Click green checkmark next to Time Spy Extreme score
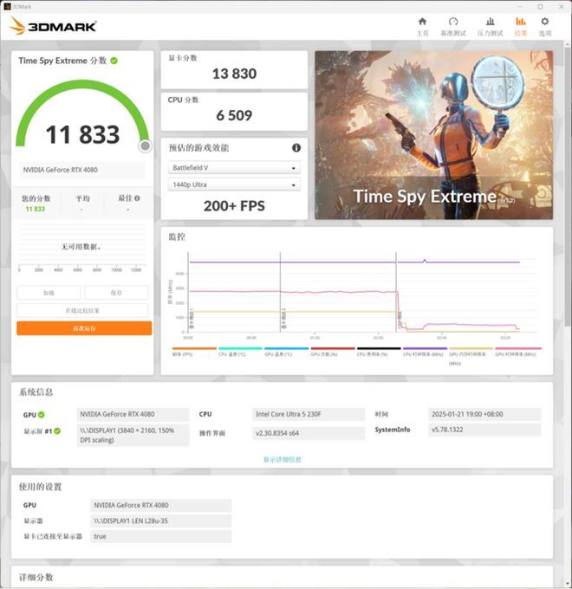Screen dimensions: 572x589 [x=114, y=61]
